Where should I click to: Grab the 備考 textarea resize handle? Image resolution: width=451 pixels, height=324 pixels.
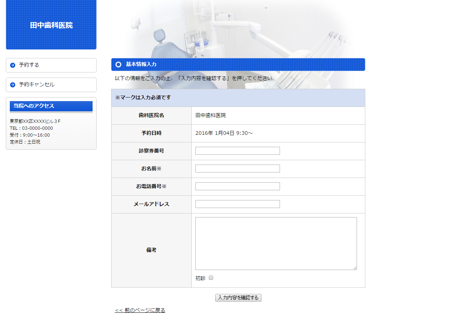(355, 268)
